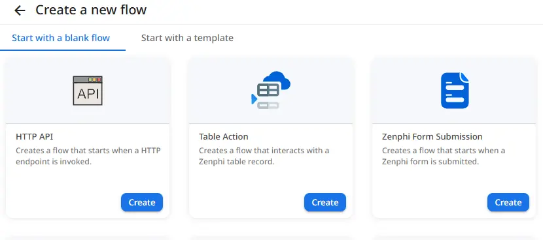Create a Table Action flow
This screenshot has width=543, height=240.
pos(325,202)
